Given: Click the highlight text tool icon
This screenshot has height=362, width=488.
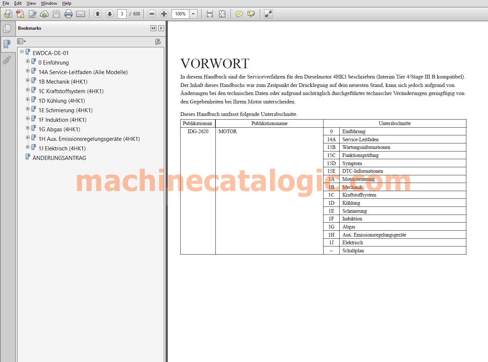Looking at the screenshot, I should [x=251, y=14].
